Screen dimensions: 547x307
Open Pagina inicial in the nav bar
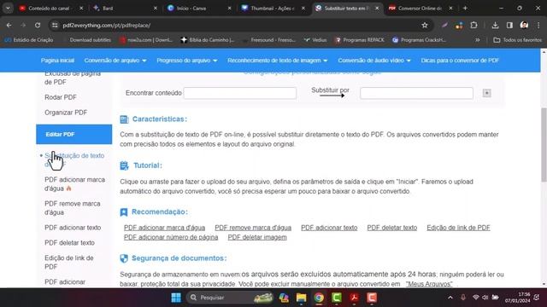click(x=57, y=61)
